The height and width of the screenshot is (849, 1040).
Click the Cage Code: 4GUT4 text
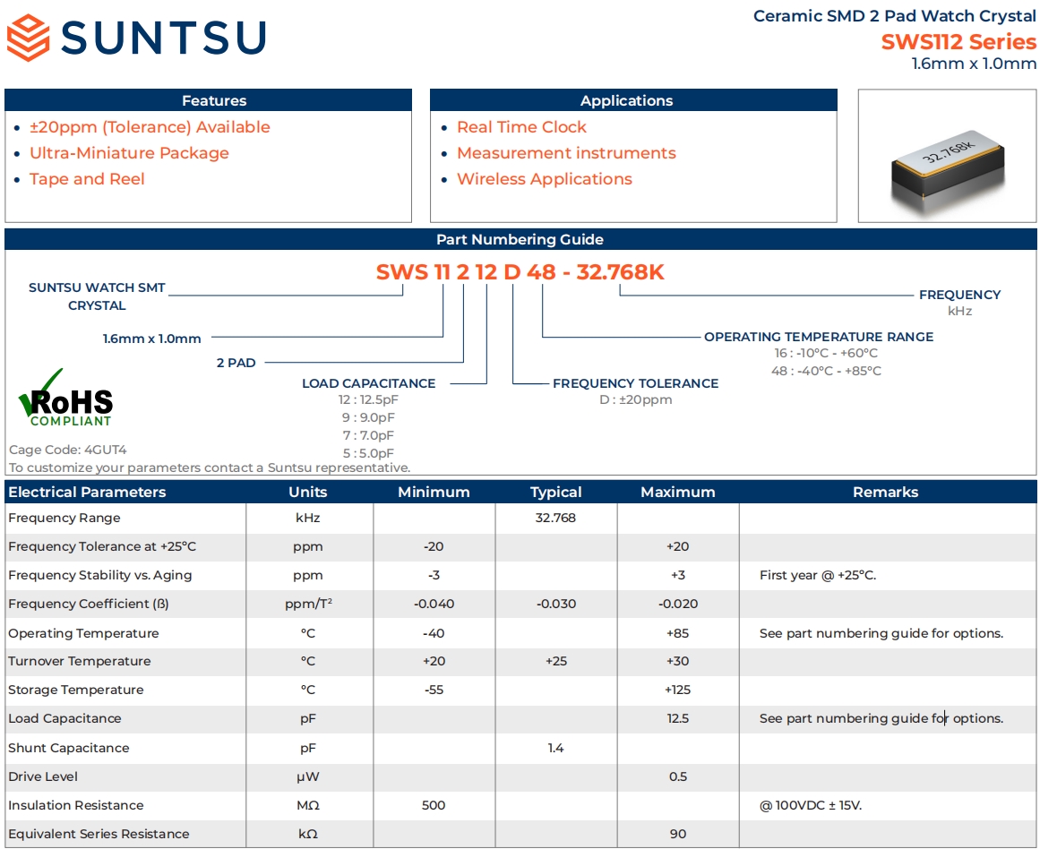tap(67, 450)
